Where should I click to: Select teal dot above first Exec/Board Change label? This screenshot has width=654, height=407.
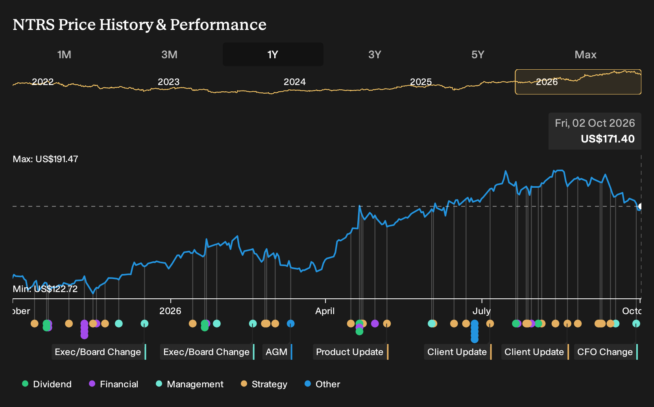(x=144, y=324)
